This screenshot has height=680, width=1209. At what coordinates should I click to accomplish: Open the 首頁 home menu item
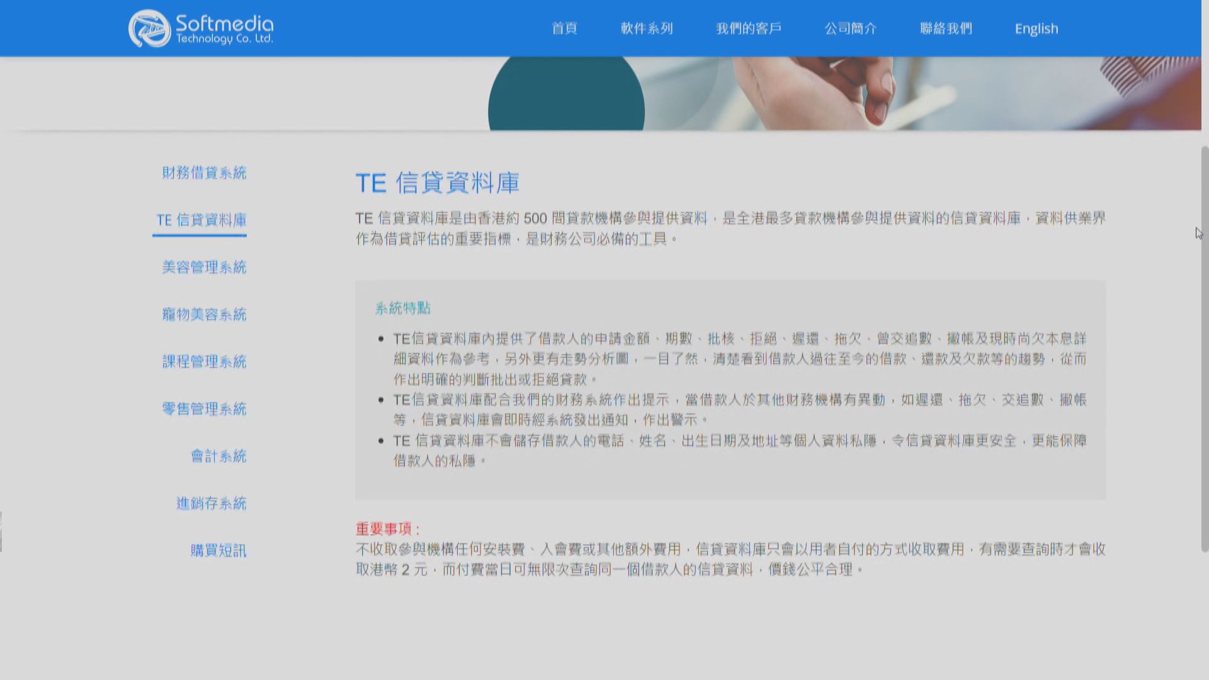[x=564, y=28]
